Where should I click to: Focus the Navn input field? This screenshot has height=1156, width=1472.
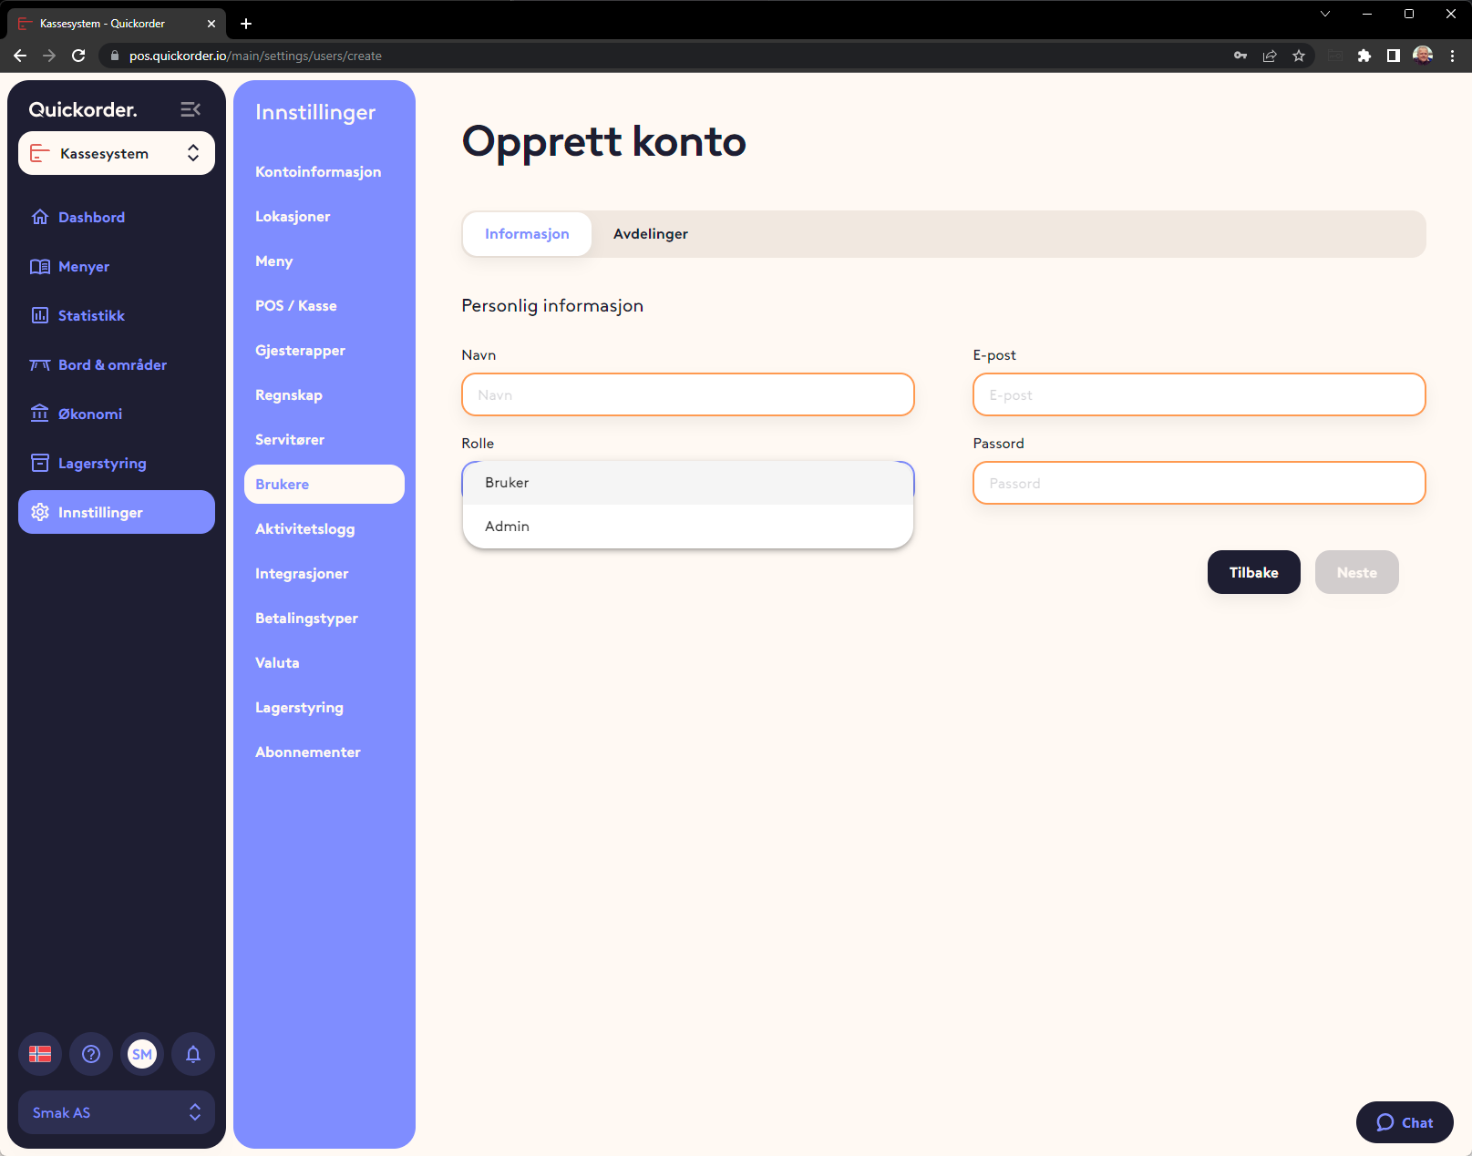(688, 394)
